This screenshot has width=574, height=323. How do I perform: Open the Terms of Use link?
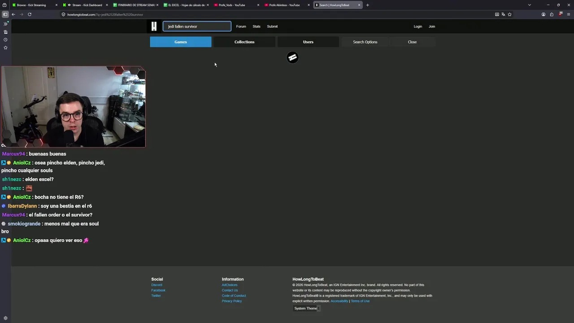pyautogui.click(x=360, y=301)
